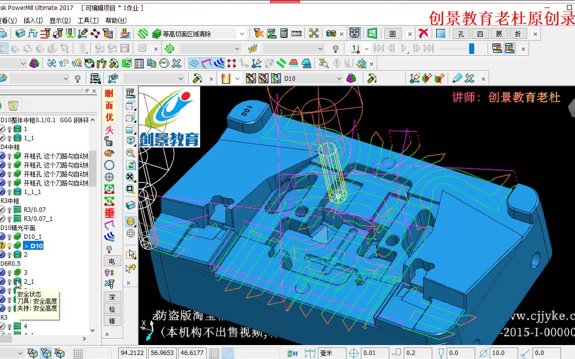Click the calculator toolbar icon

[x=284, y=33]
